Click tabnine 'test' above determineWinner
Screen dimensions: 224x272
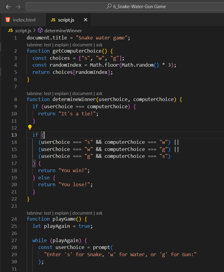(x=47, y=94)
